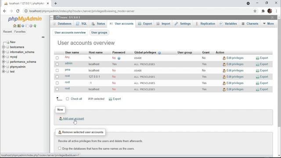Expand the phpmyadmin tree node
This screenshot has width=281, height=158.
pos(3,67)
